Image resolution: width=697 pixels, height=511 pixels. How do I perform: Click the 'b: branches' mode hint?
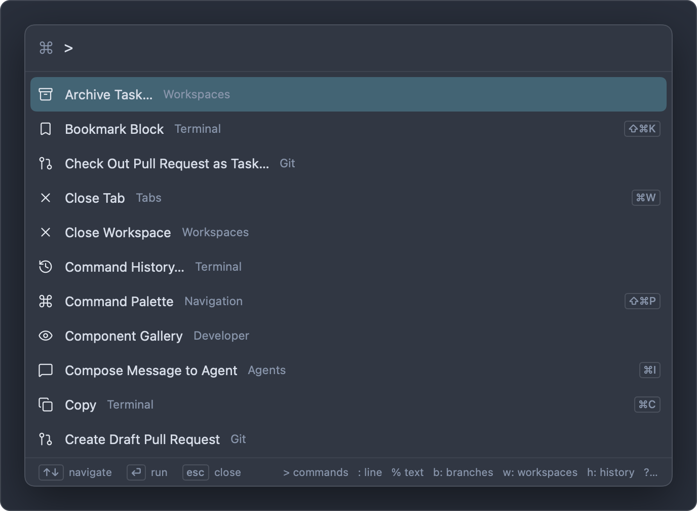463,472
